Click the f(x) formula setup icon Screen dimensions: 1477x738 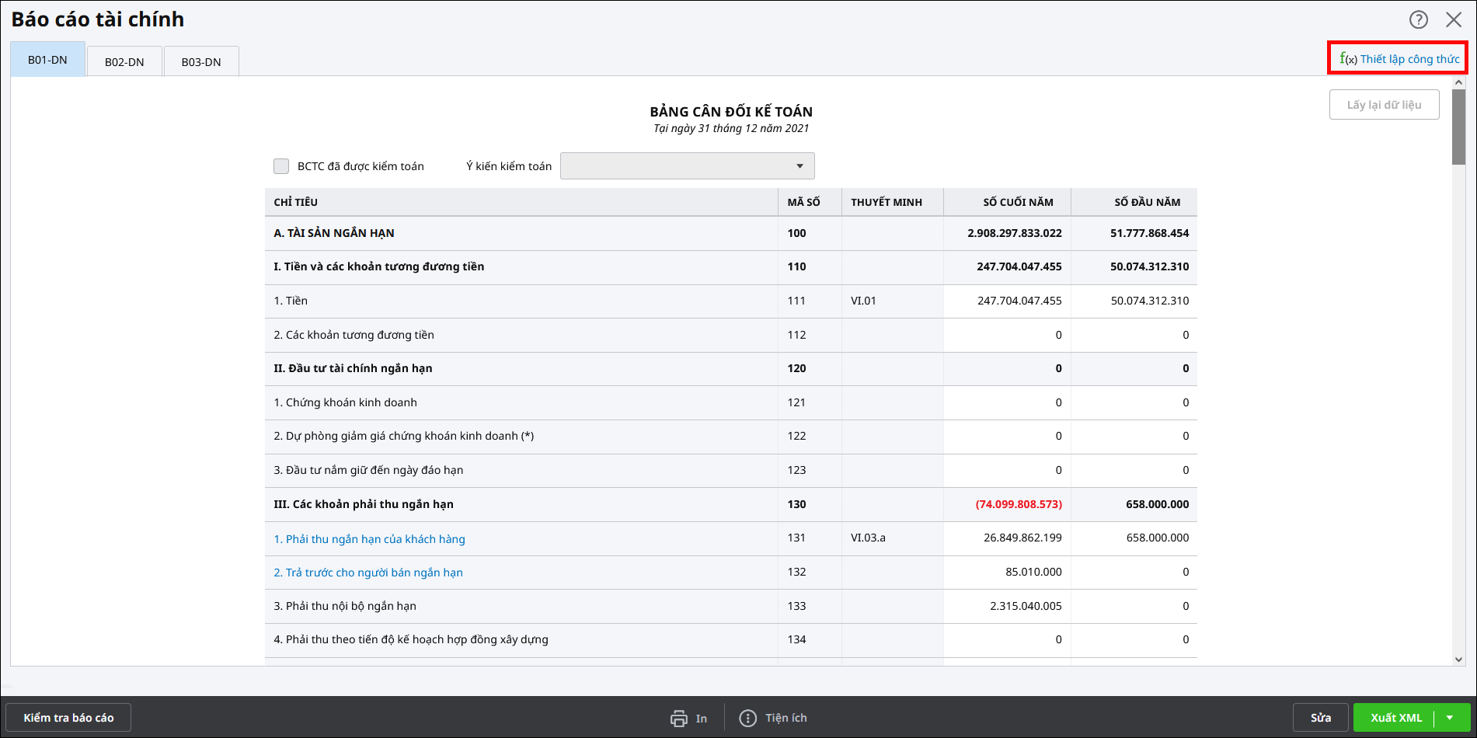1347,59
